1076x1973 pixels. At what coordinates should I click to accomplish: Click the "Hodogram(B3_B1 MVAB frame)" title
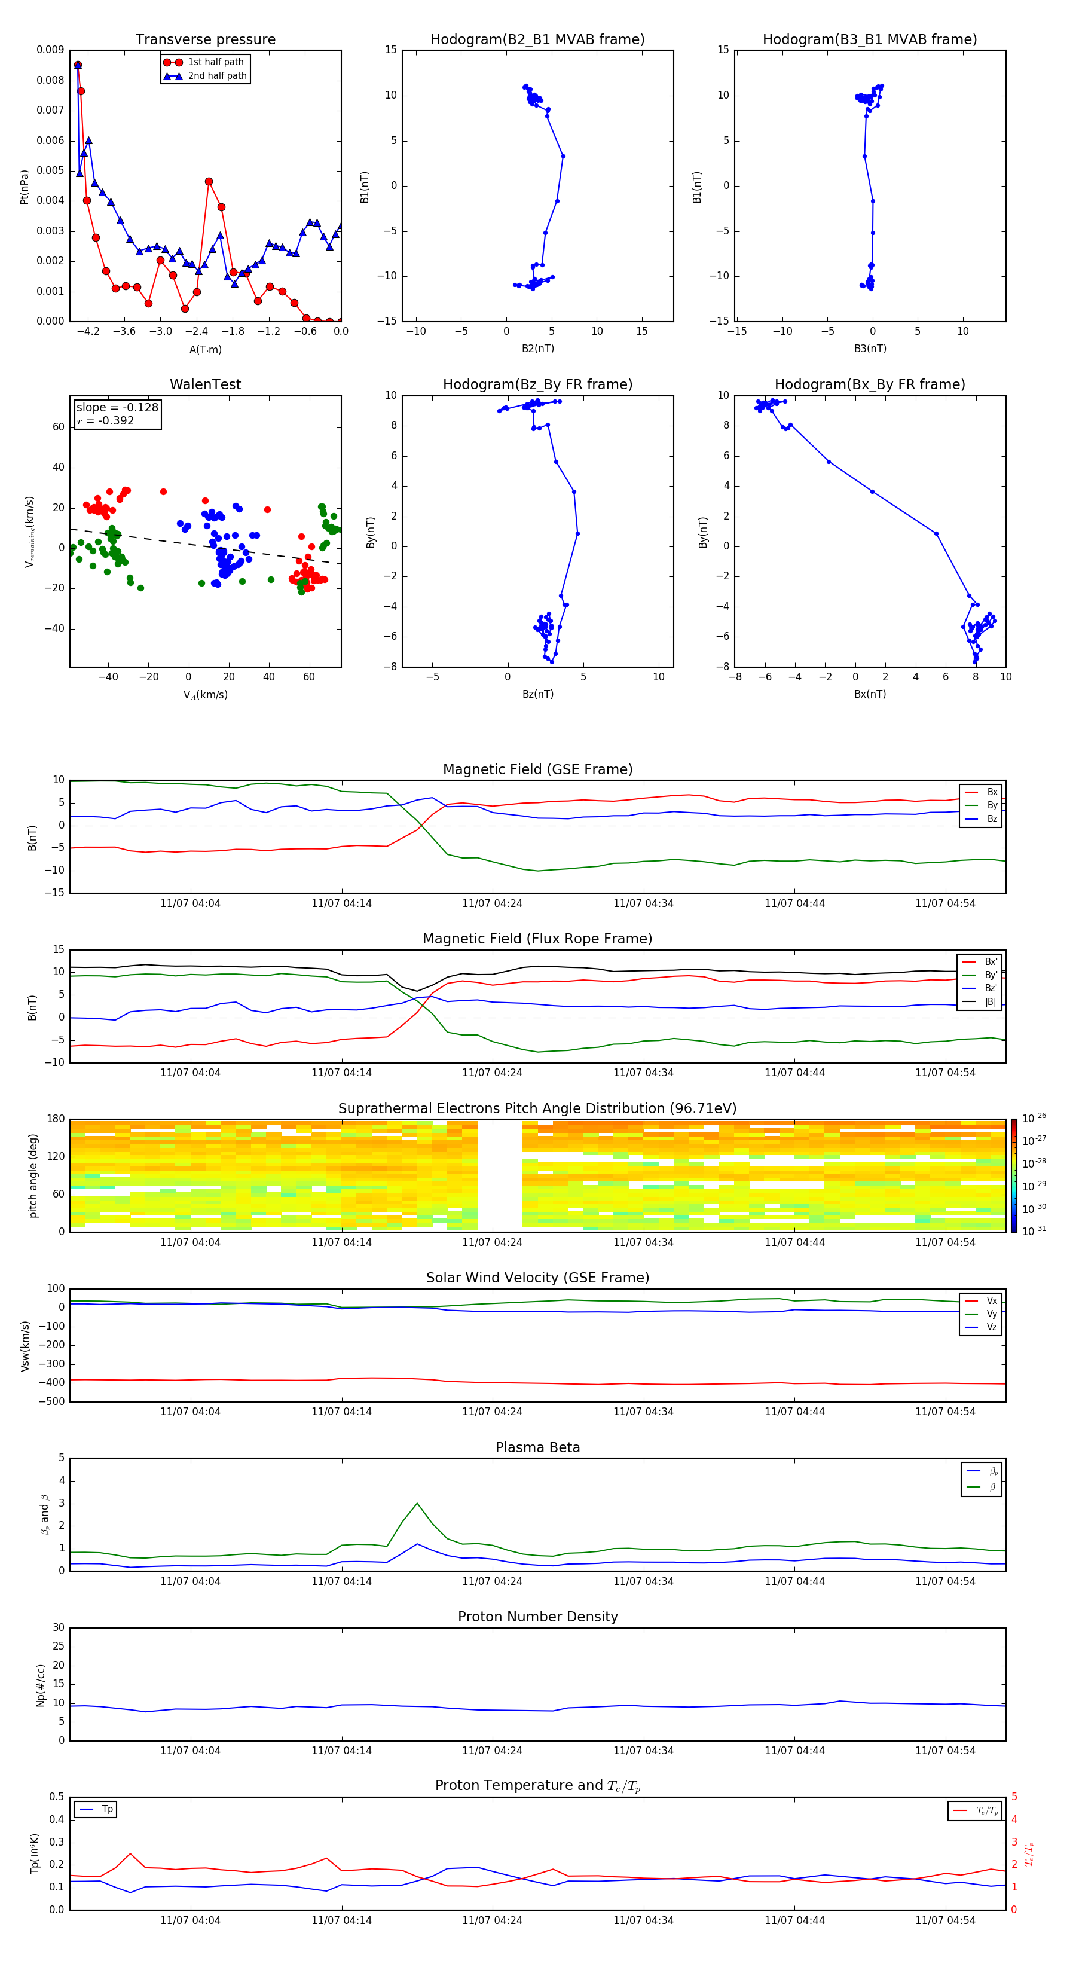pyautogui.click(x=870, y=40)
